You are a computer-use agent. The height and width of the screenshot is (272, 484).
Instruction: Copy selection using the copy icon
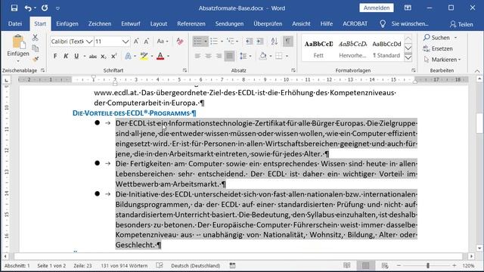tap(36, 48)
